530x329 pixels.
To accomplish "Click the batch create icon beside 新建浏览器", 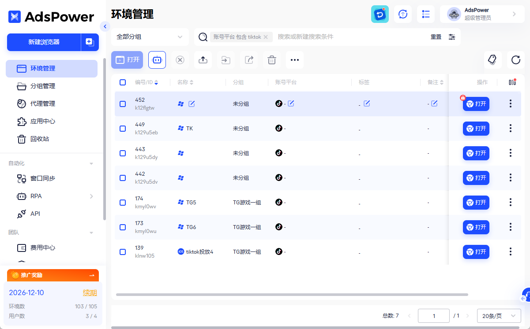I will (90, 42).
